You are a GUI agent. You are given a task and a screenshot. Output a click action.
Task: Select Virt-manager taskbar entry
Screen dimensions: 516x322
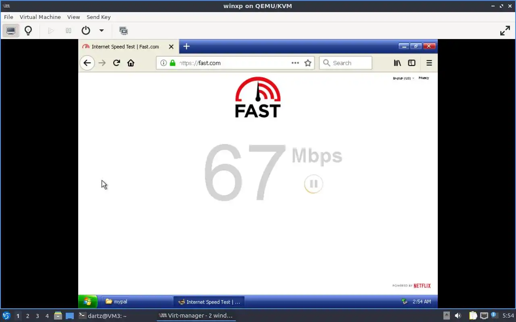click(196, 316)
